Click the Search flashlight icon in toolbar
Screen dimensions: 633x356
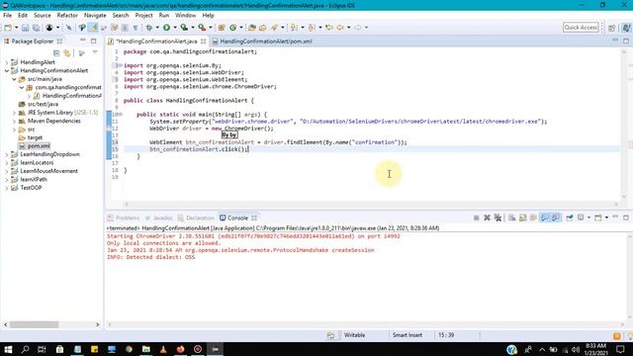[275, 28]
